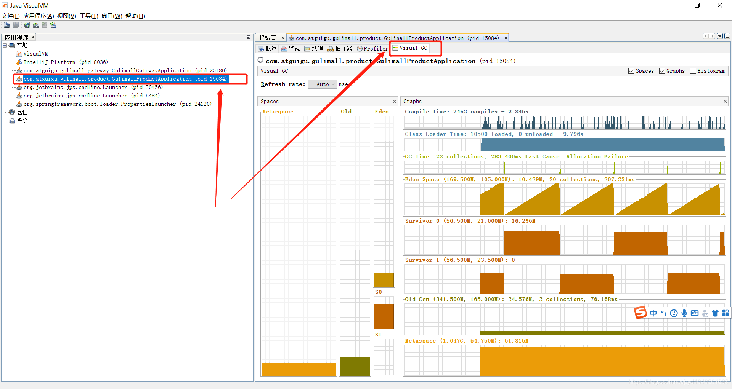Viewport: 732px width, 389px height.
Task: Open the 视图(V) menu
Action: (67, 16)
